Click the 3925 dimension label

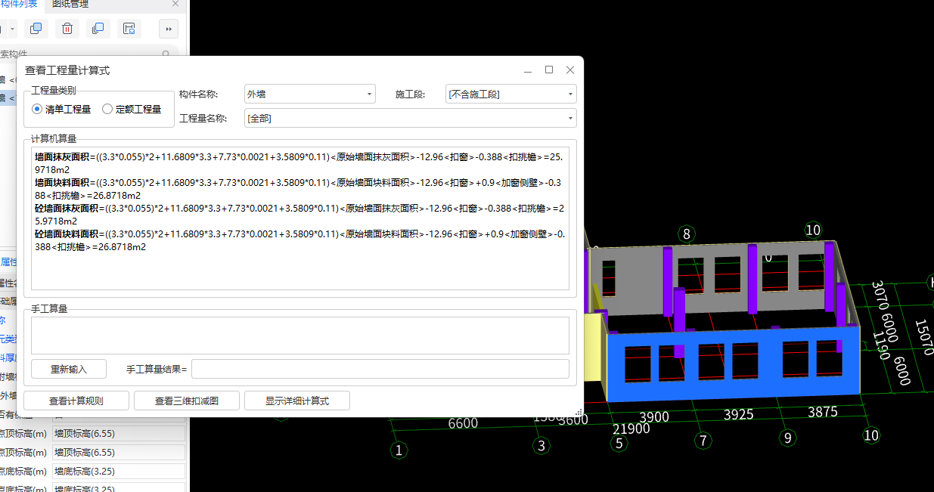point(739,414)
